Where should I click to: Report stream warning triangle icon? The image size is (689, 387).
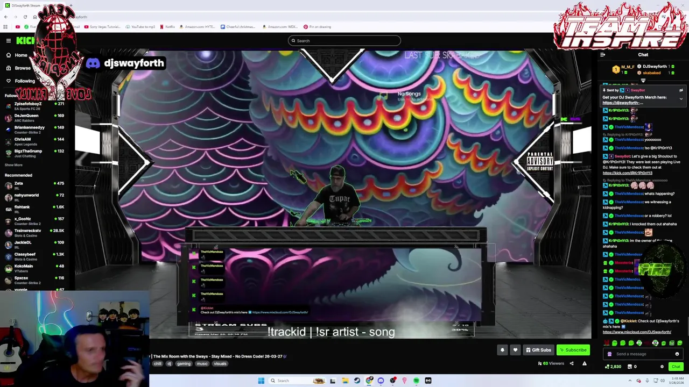tap(585, 364)
